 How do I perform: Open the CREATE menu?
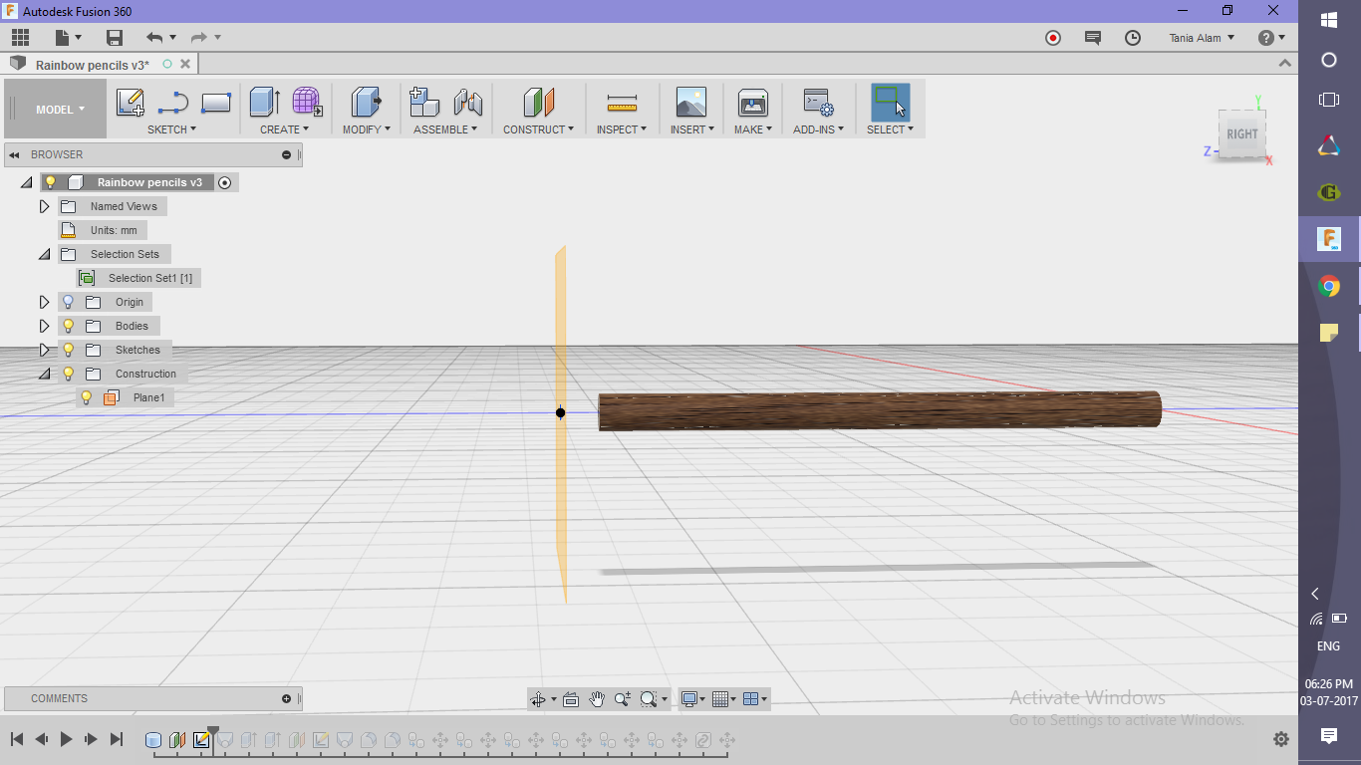tap(284, 129)
